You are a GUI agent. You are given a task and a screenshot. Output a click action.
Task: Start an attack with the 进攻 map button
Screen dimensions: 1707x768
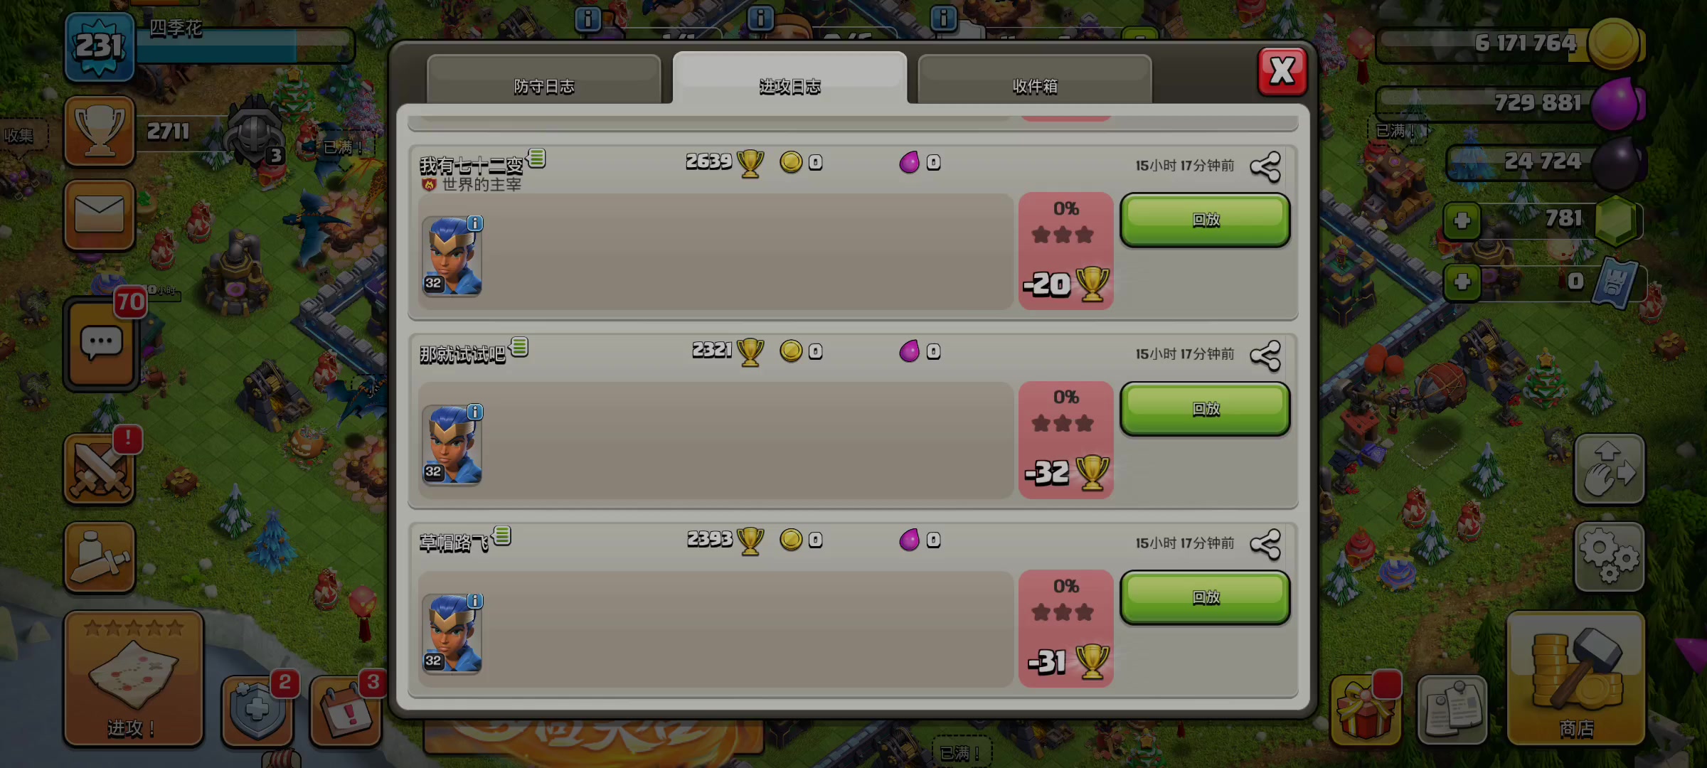(x=134, y=679)
